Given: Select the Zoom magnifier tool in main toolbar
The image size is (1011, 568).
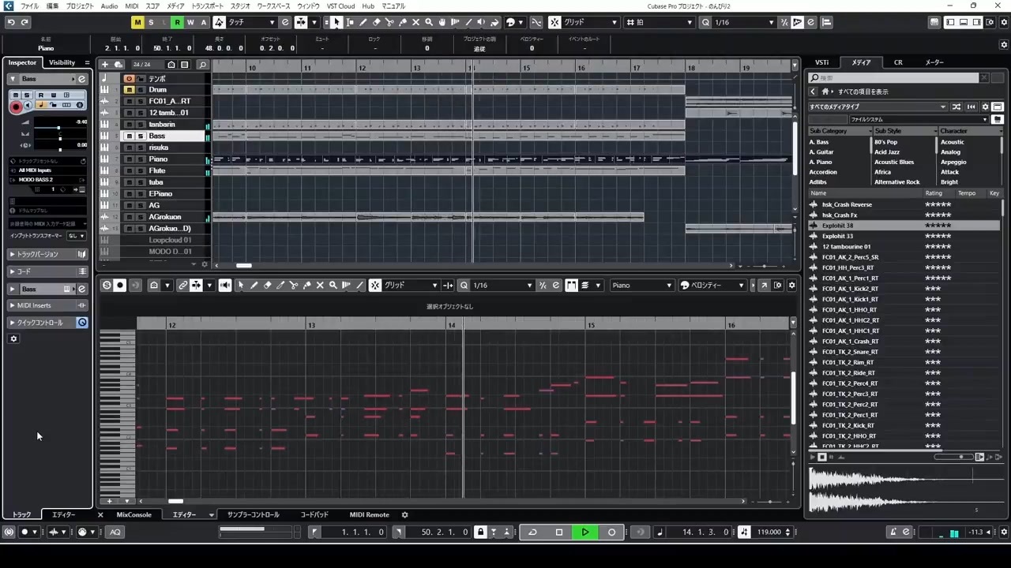Looking at the screenshot, I should (x=429, y=22).
